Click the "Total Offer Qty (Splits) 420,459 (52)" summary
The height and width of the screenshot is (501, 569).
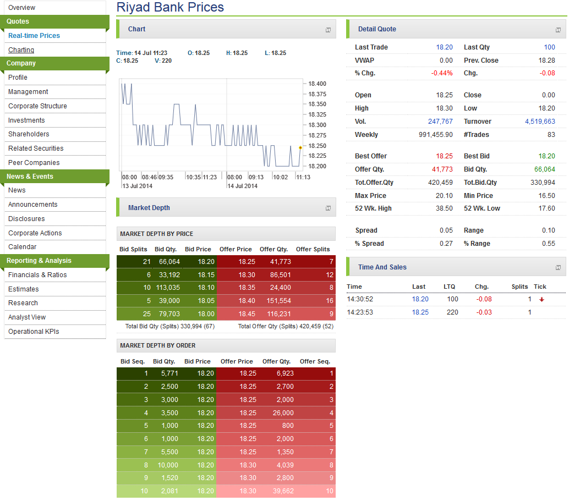click(286, 327)
